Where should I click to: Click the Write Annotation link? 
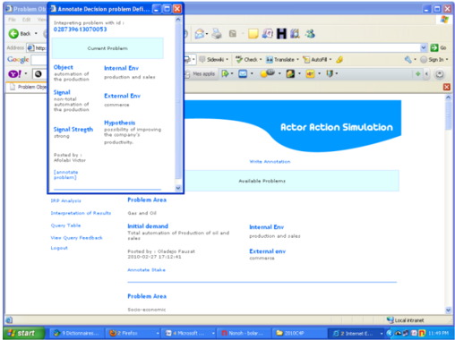270,162
